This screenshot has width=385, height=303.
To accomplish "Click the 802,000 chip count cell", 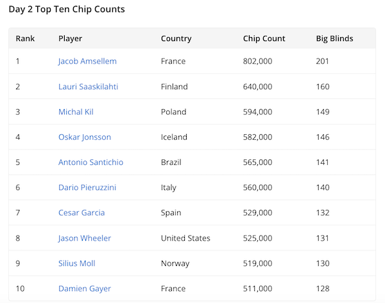I will [257, 62].
